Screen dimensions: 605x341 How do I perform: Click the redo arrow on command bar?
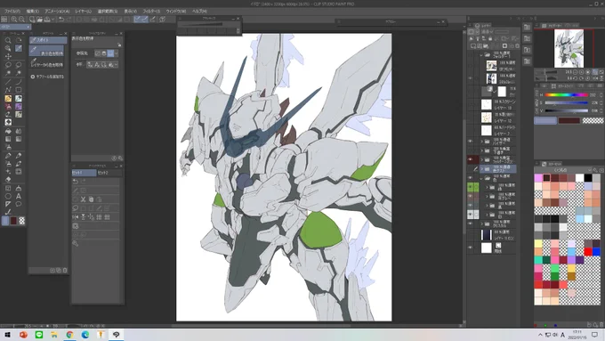tap(69, 20)
